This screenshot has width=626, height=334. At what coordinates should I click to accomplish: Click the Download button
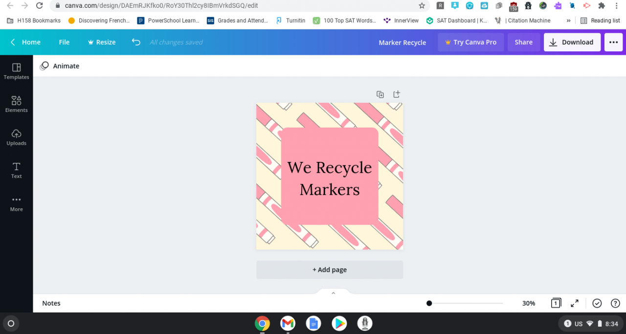tap(572, 42)
